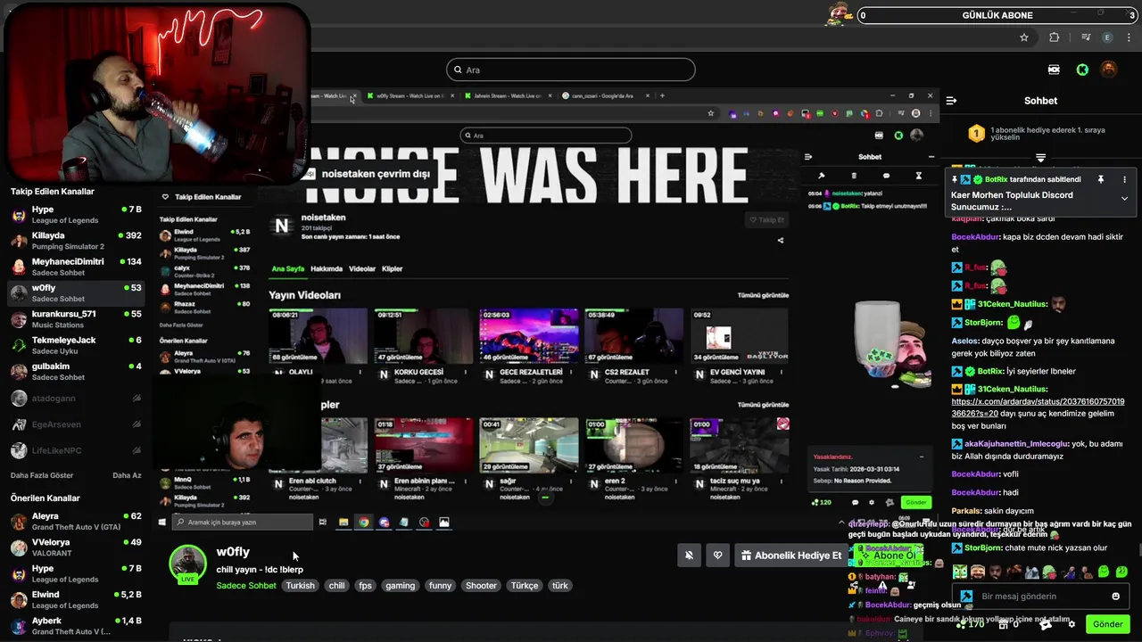Screen dimensions: 1142x642
Task: Unpin the BotRix pinned message pin icon
Action: [1101, 179]
